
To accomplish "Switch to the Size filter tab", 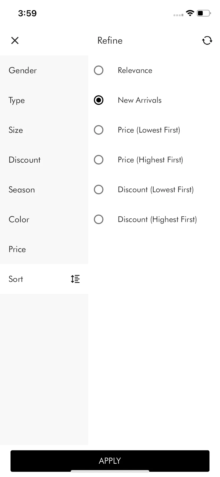I will [x=44, y=130].
